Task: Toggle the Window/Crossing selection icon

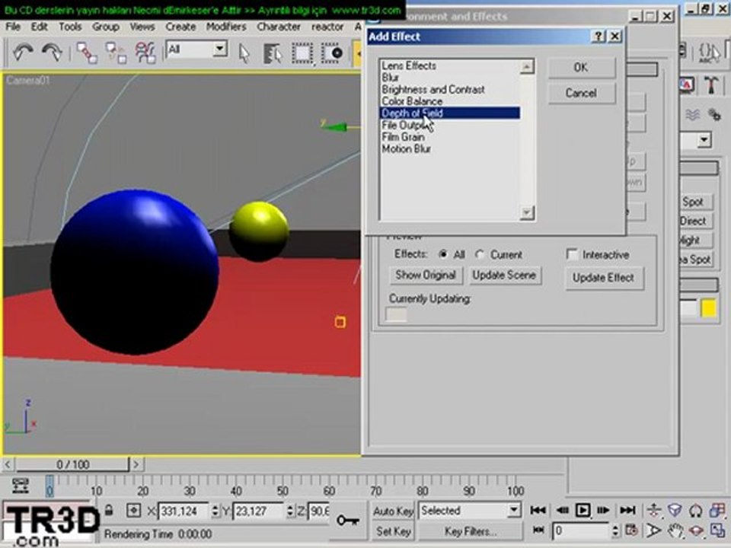Action: click(x=331, y=53)
